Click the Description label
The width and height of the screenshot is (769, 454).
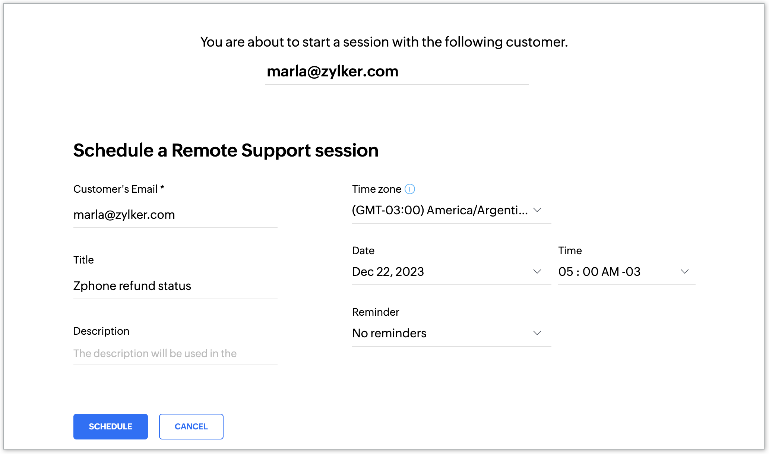click(101, 331)
